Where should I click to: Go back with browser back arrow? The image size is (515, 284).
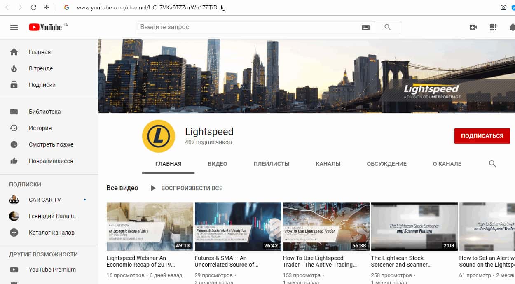8,7
